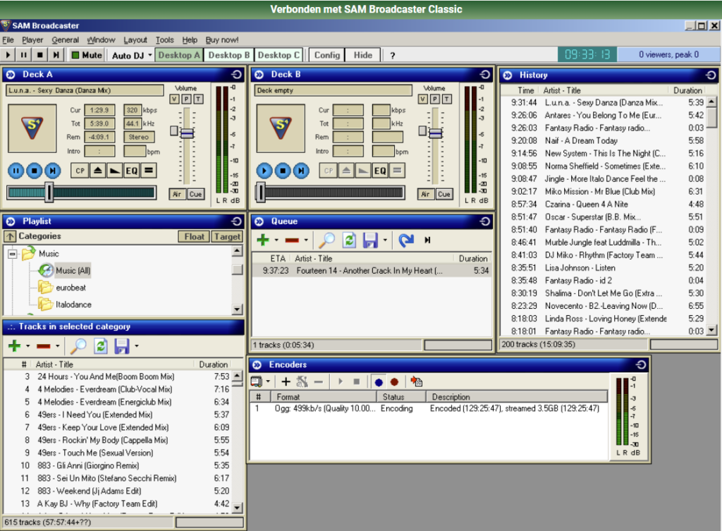Image resolution: width=722 pixels, height=531 pixels.
Task: Toggle Deck B Air button
Action: 425,195
